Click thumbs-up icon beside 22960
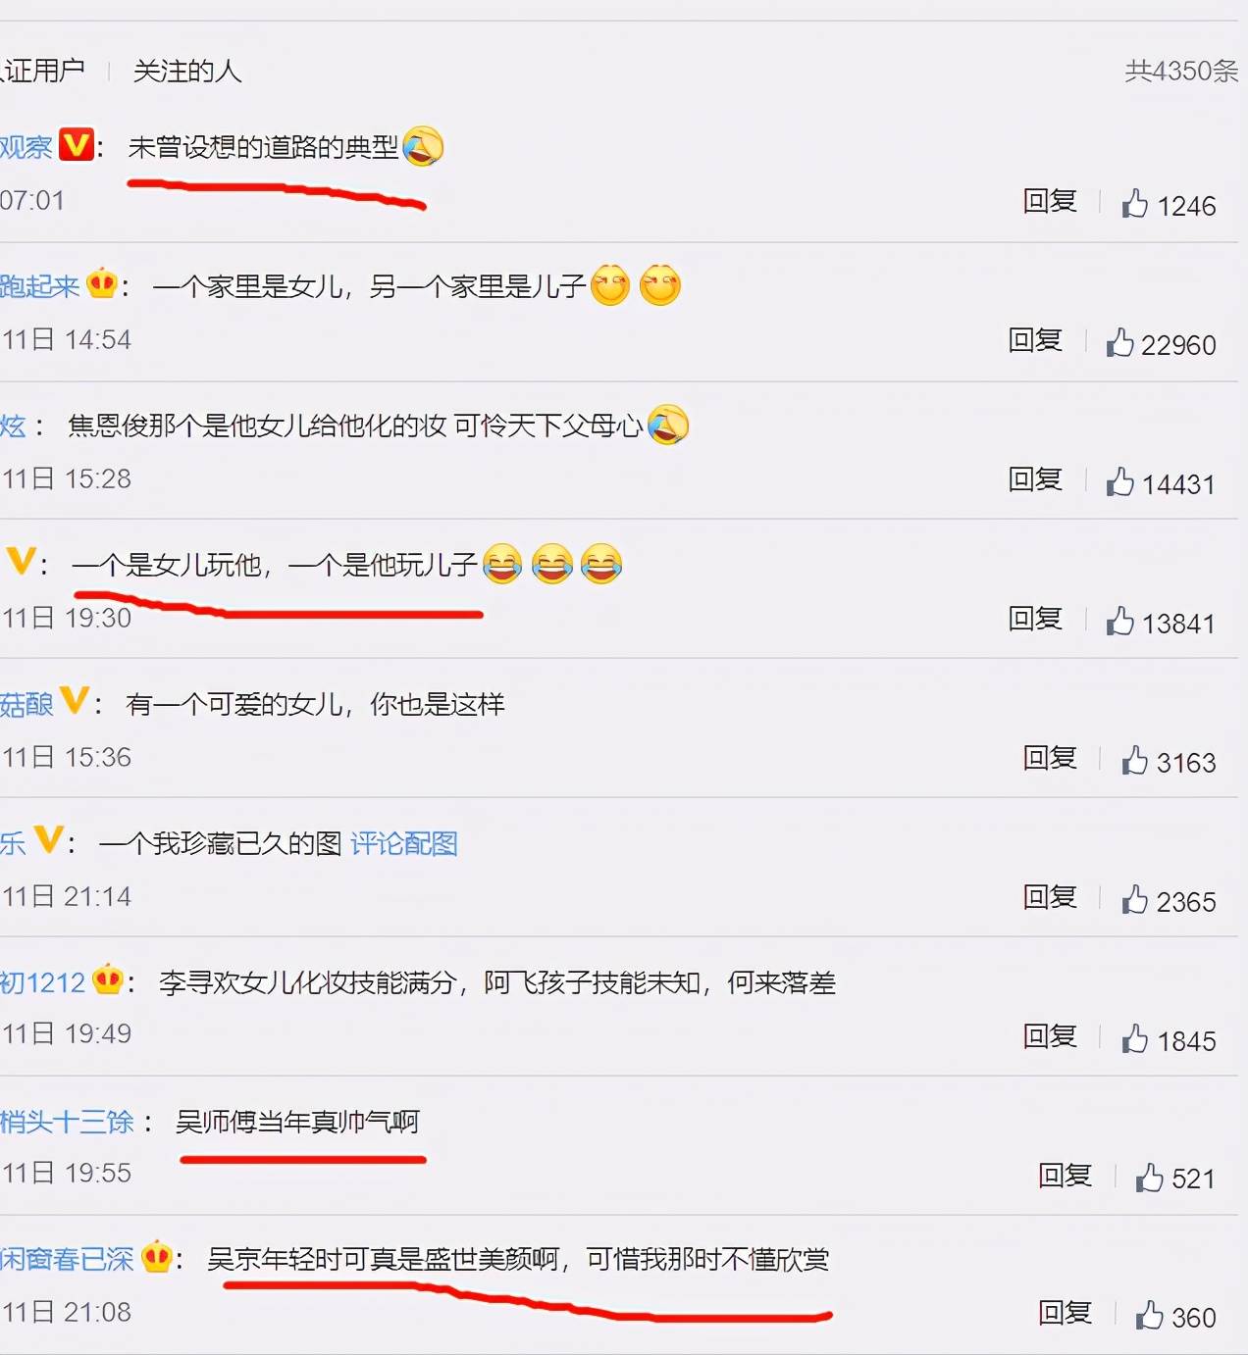Viewport: 1248px width, 1355px height. (1119, 342)
